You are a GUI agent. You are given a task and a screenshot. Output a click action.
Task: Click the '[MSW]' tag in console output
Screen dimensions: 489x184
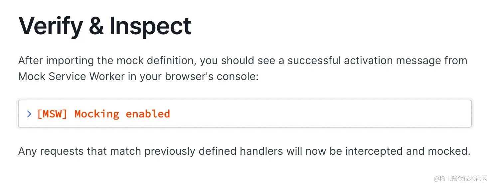click(x=52, y=114)
